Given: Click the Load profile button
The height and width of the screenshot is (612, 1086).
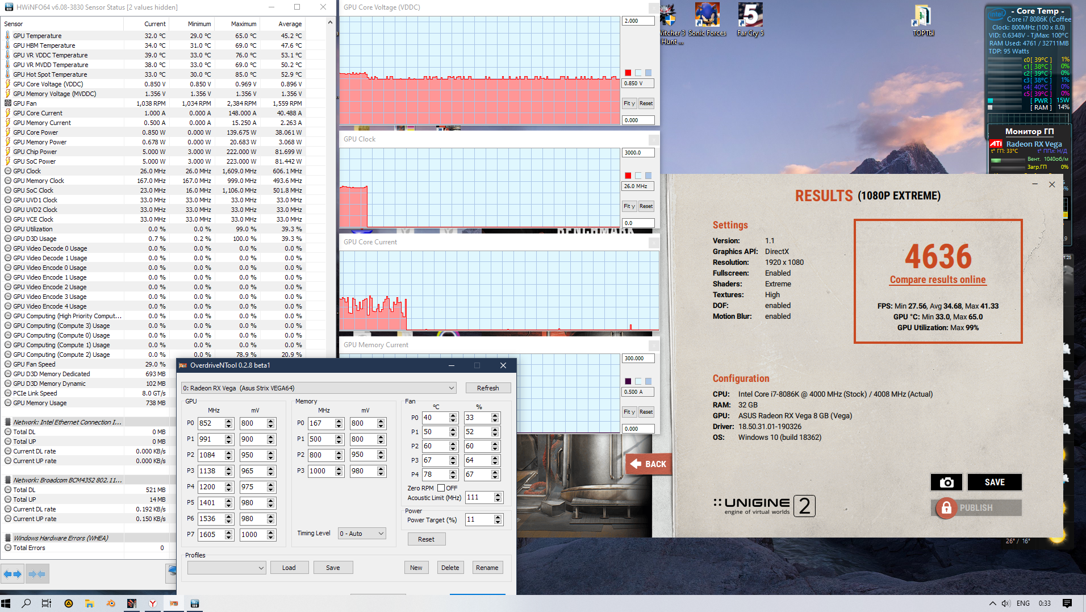Looking at the screenshot, I should [289, 568].
